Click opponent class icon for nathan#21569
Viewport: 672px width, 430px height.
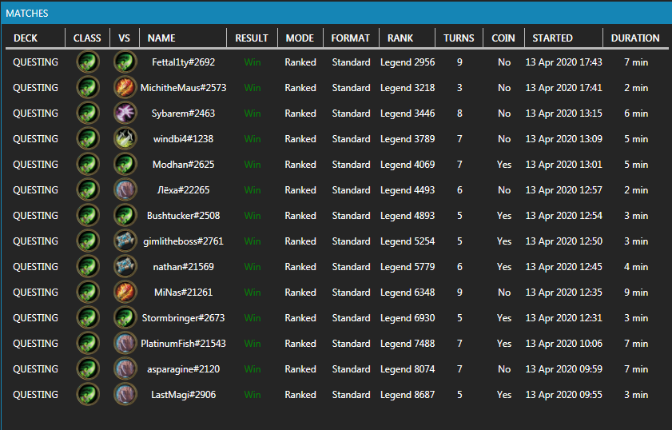coord(125,267)
